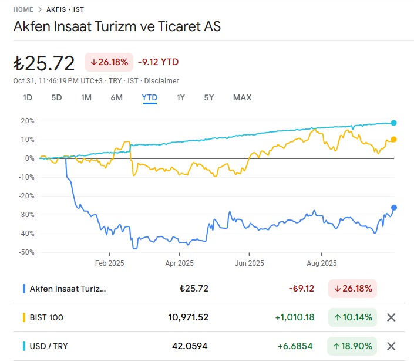The height and width of the screenshot is (362, 414).
Task: Remove USD / TRY comparison with X icon
Action: coord(392,346)
